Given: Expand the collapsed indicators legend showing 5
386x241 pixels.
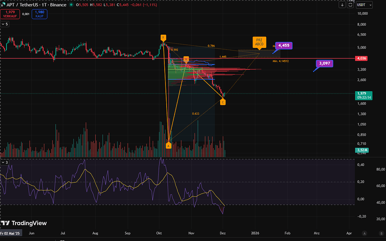Looking at the screenshot, I should pyautogui.click(x=5, y=24).
